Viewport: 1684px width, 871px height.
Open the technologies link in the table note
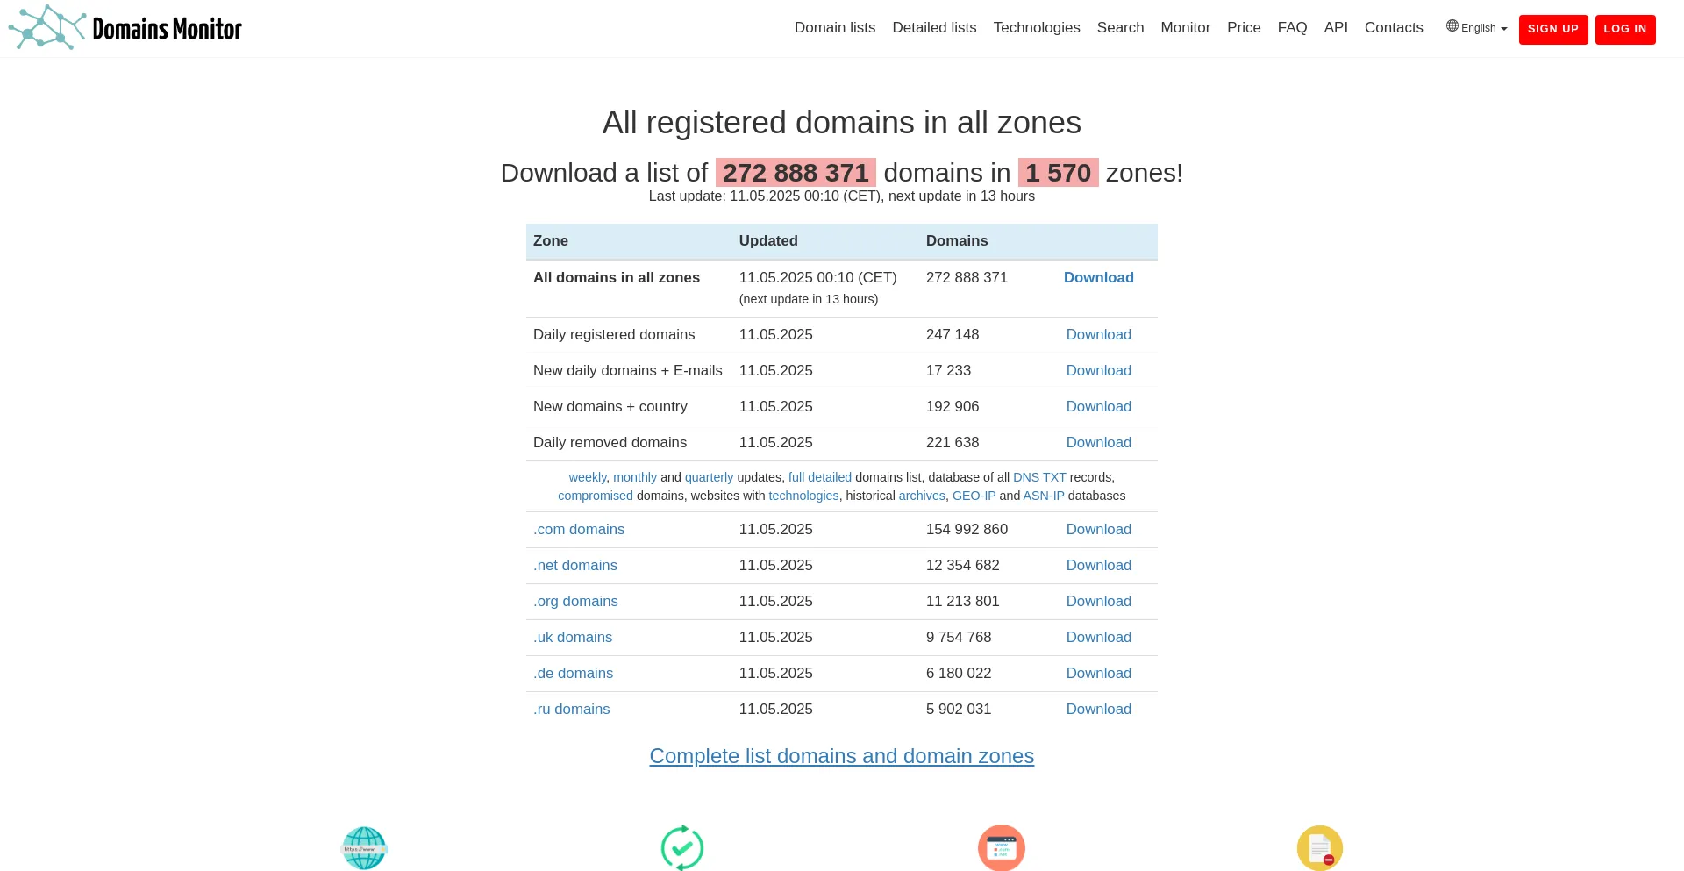point(803,496)
